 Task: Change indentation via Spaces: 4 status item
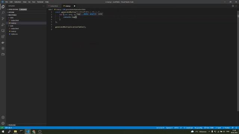(169, 128)
